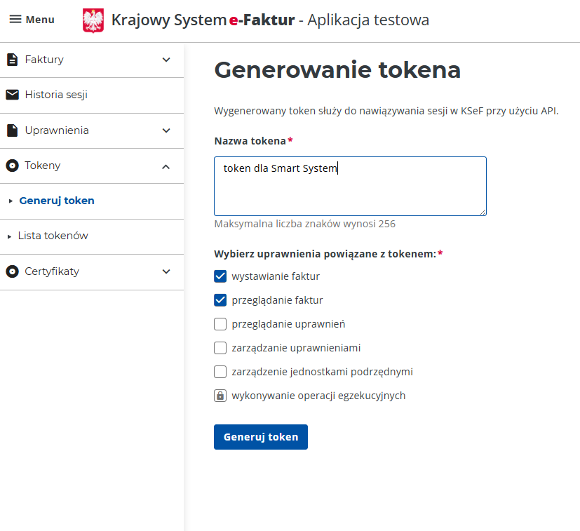This screenshot has height=531, width=580.
Task: Click the Historia sesji envelope icon
Action: [x=12, y=95]
